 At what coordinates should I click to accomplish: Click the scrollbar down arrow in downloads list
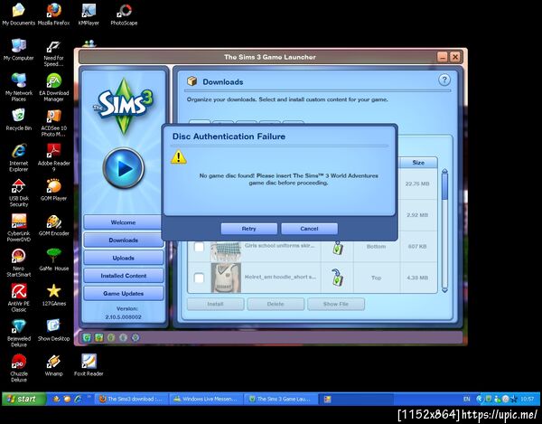[444, 290]
